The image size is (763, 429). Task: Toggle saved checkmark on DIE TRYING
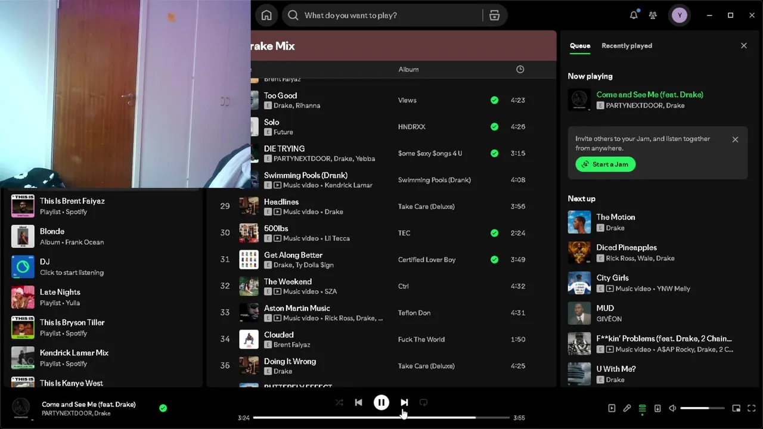pyautogui.click(x=494, y=153)
